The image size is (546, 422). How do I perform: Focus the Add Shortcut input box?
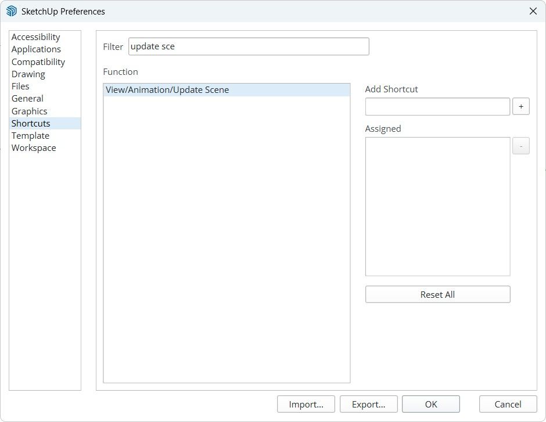coord(438,106)
